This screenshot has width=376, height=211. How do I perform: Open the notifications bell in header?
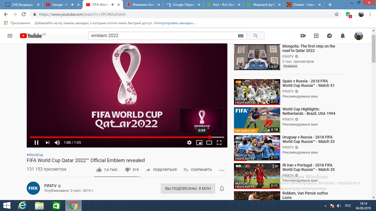[343, 36]
